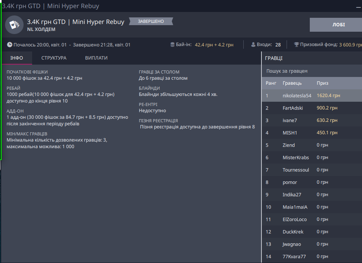362x263 pixels.
Task: Click the ПОЧАТКОВІ ФІШКИ label
Action: [27, 72]
